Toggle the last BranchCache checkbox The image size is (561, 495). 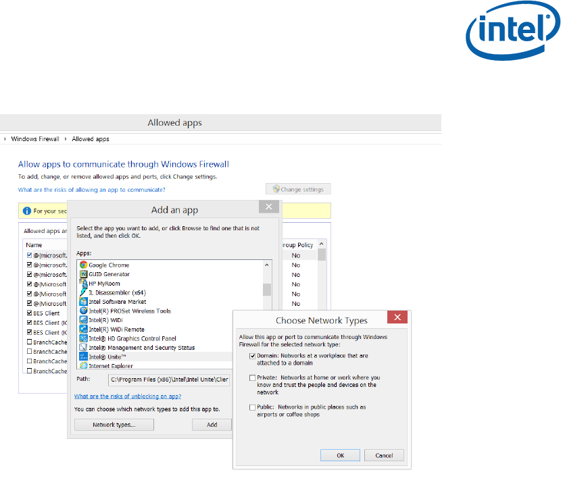pyautogui.click(x=29, y=371)
